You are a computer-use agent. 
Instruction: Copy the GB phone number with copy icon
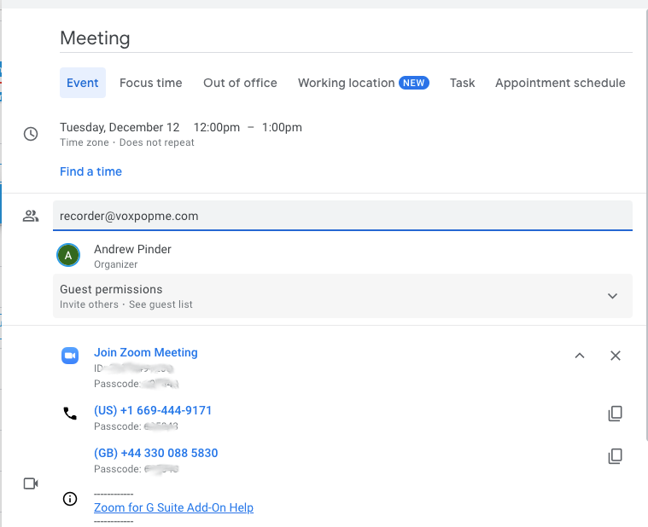(615, 456)
